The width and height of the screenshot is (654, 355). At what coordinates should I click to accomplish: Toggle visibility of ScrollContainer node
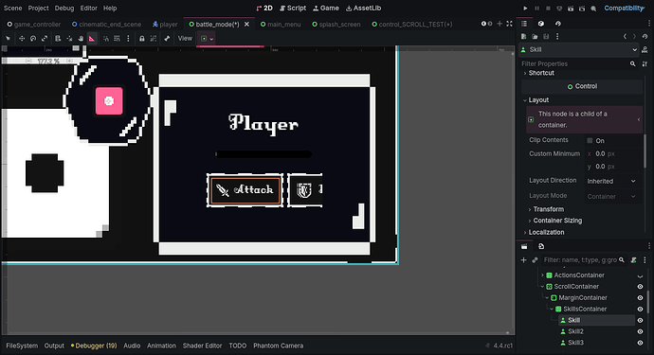coord(640,286)
